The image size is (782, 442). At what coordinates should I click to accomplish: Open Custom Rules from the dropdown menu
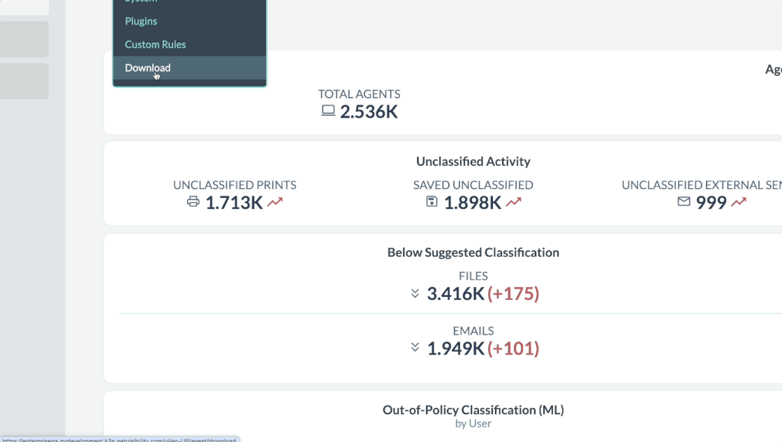[155, 45]
